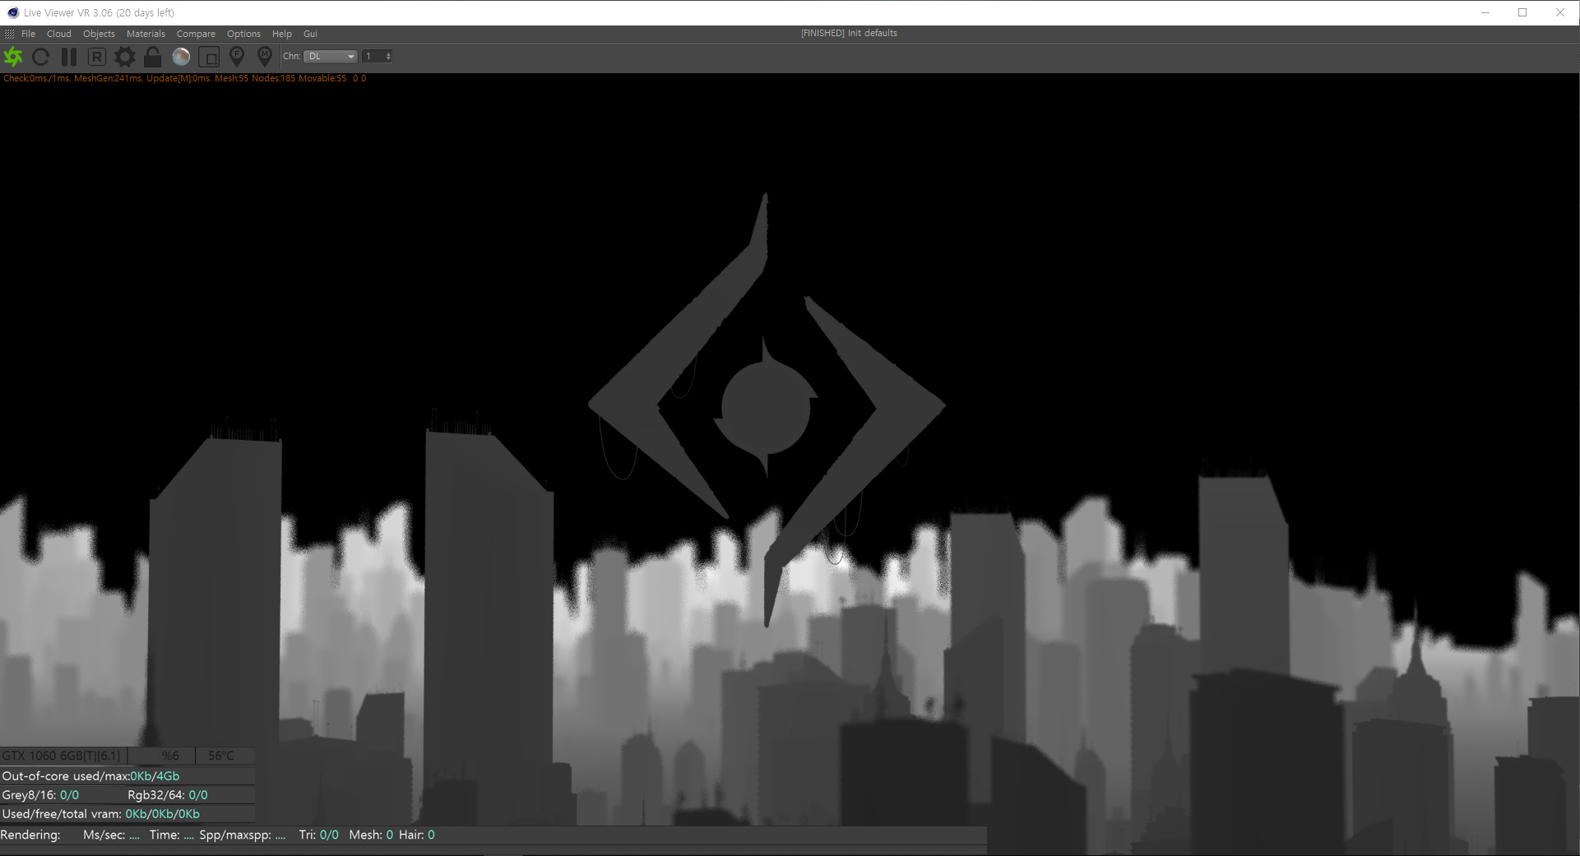Click the GTX 1060 6GB GPU label
1580x856 pixels.
[x=62, y=756]
